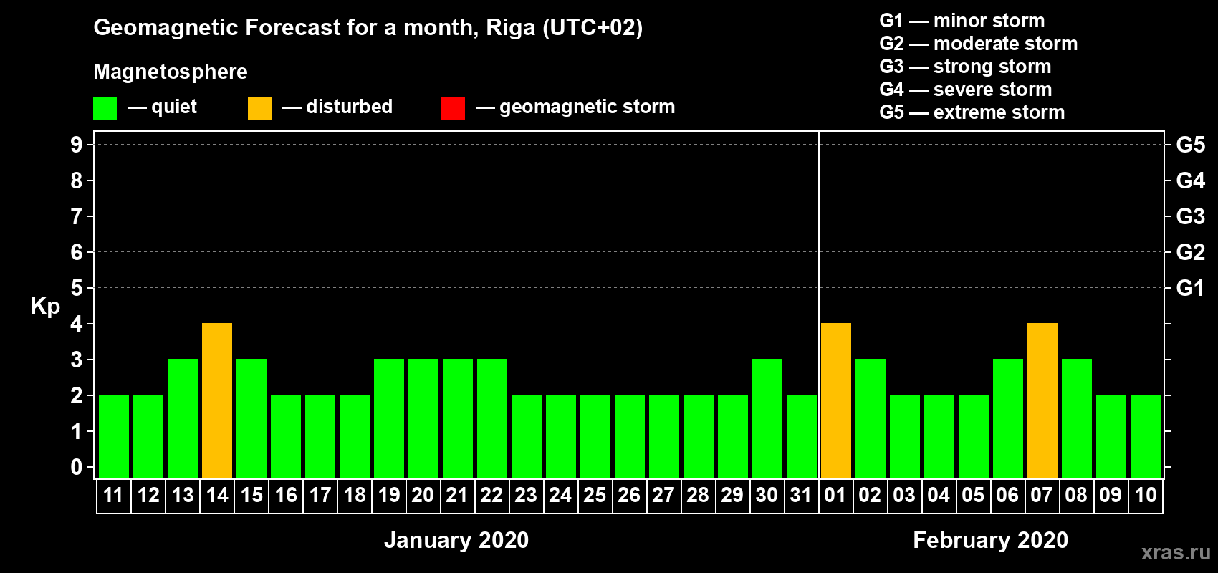
Task: Click the 'geomagnetic storm' legend label
Action: tap(588, 107)
